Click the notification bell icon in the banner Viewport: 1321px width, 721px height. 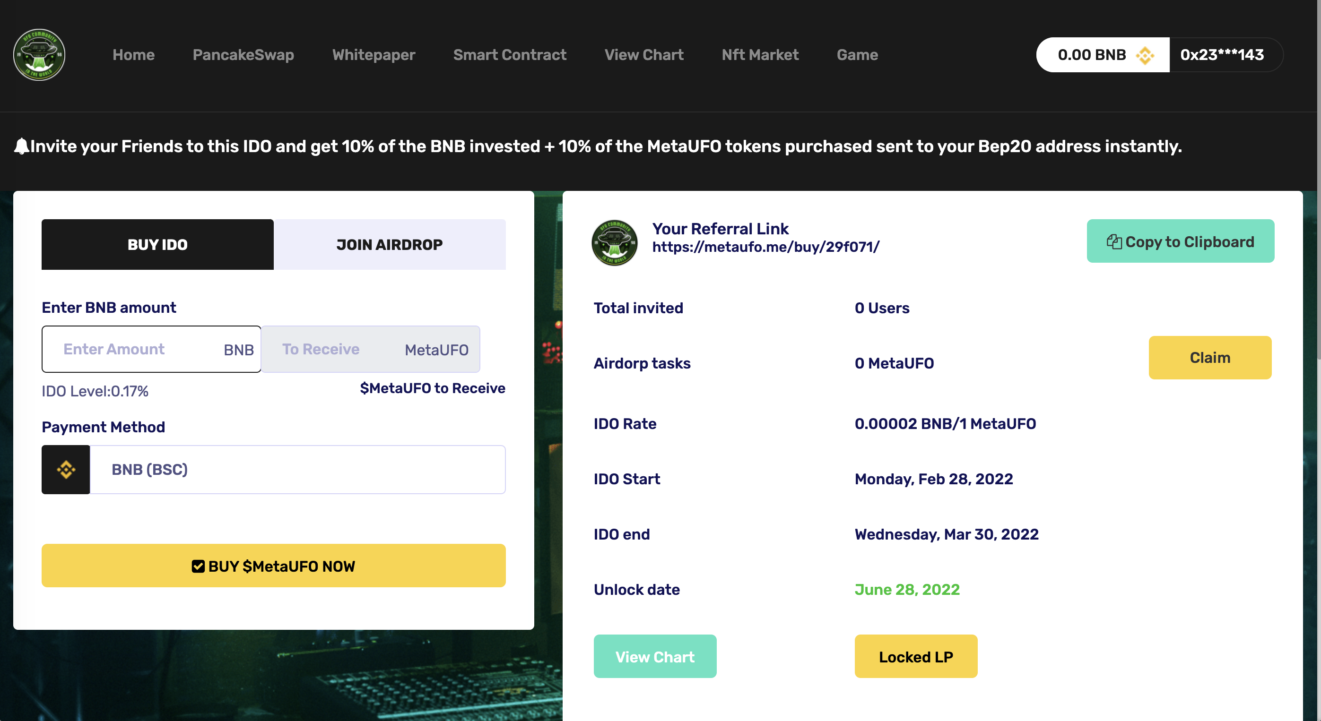coord(21,146)
